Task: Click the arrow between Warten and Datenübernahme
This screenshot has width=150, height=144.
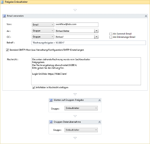Action: 75,116
